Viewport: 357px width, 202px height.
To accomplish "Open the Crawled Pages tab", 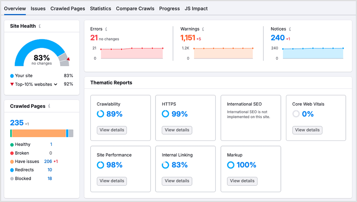I will 67,9.
